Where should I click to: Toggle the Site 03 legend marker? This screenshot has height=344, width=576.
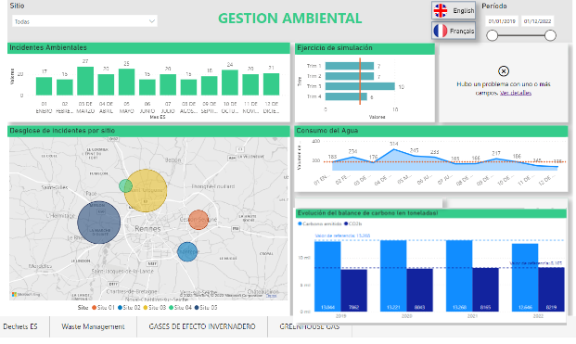(146, 308)
